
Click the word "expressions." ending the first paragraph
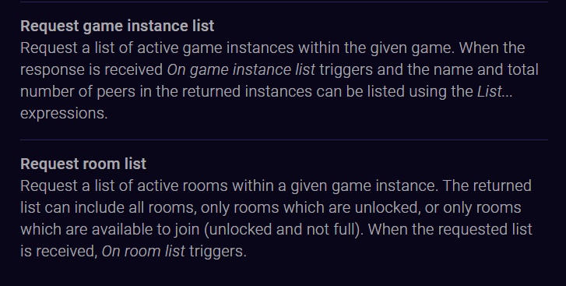[64, 114]
